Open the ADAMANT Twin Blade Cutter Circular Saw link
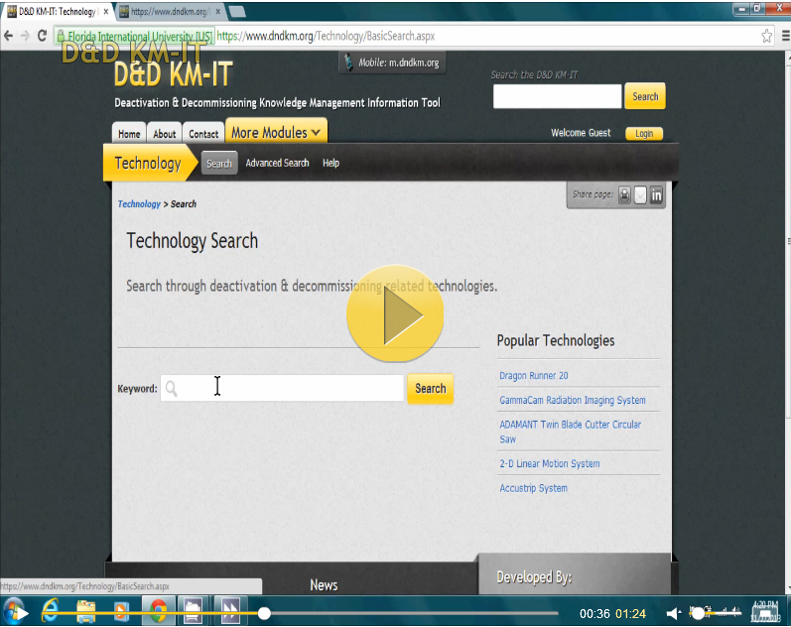791x627 pixels. point(570,432)
